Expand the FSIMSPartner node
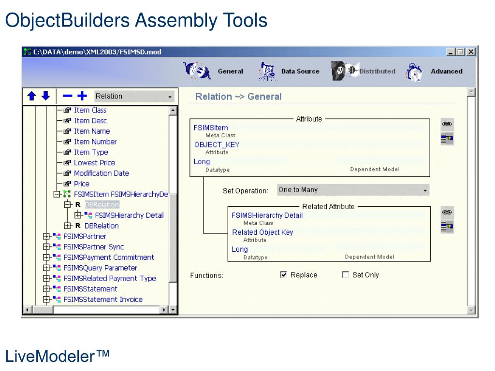Image resolution: width=495 pixels, height=371 pixels. coord(46,236)
